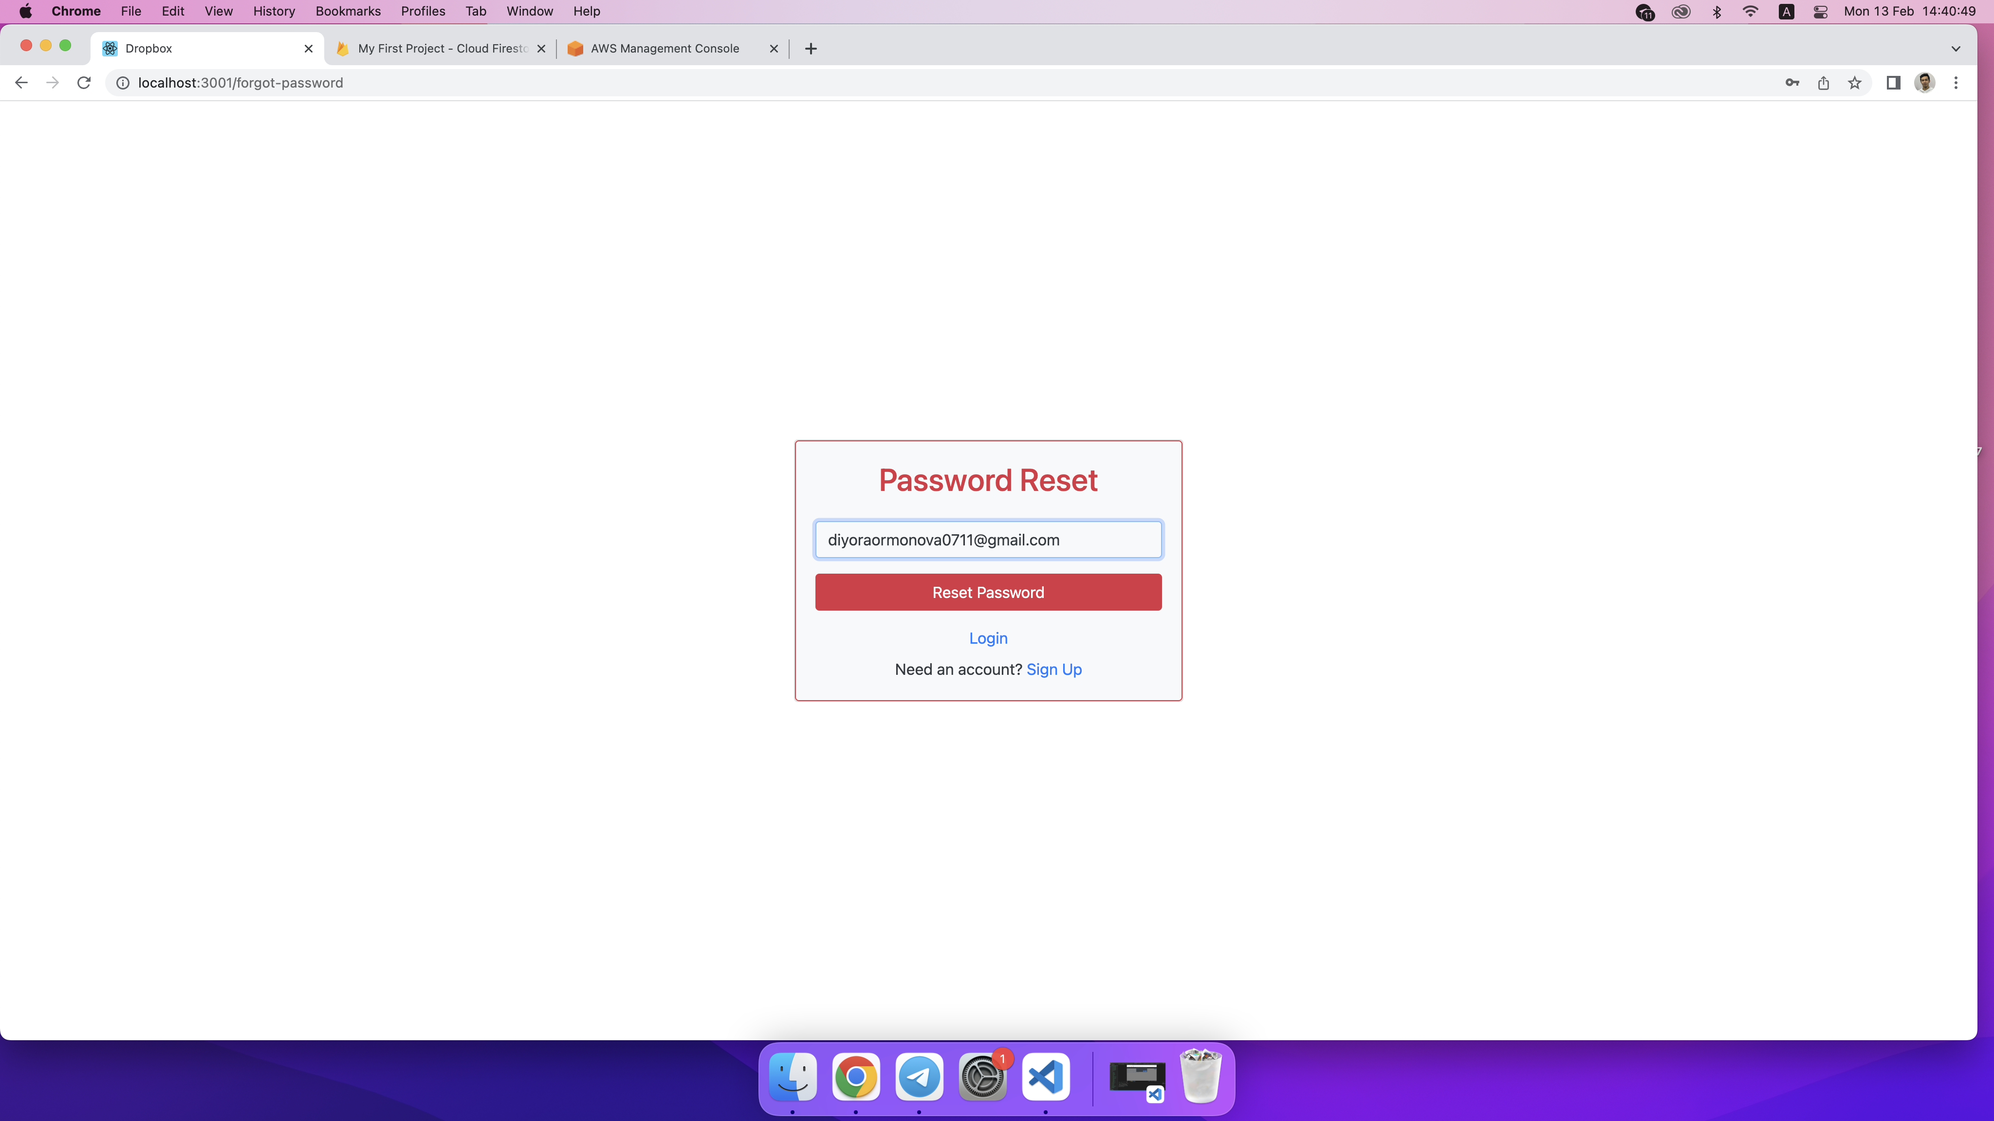Open the saved passwords key icon
This screenshot has width=1994, height=1121.
(x=1792, y=83)
